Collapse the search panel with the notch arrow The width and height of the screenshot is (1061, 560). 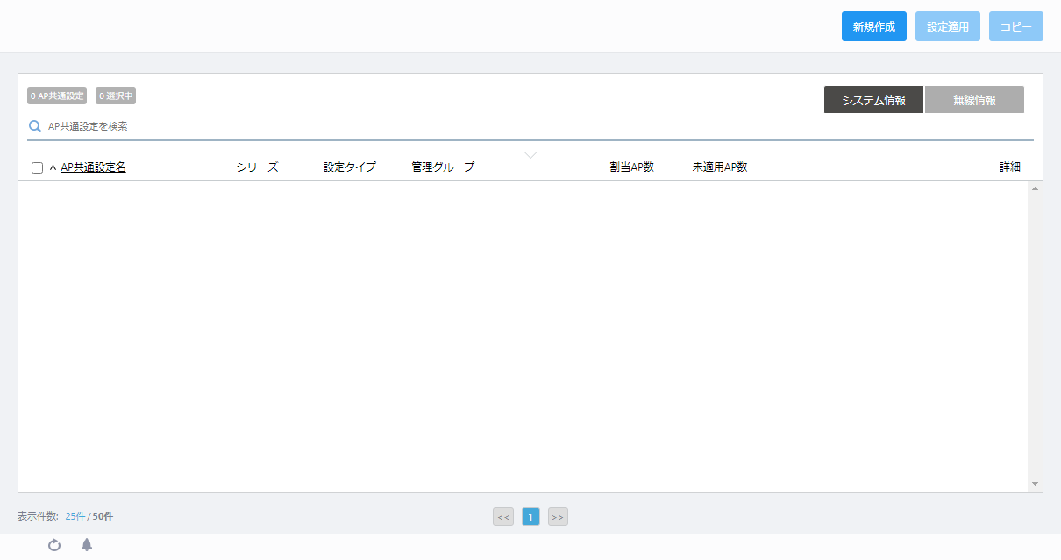point(530,155)
